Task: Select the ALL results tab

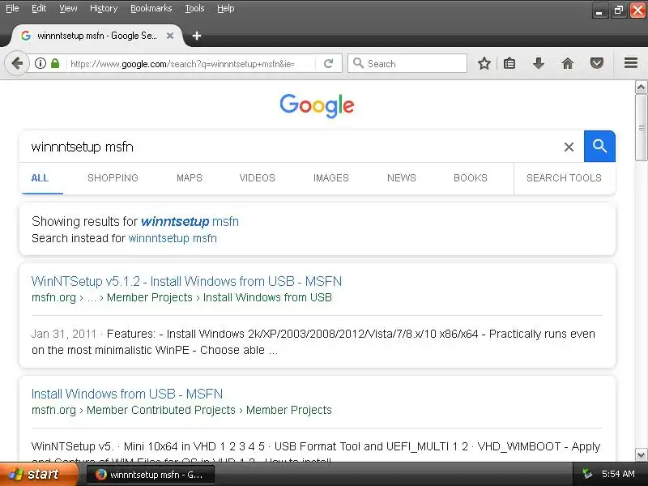Action: click(40, 178)
